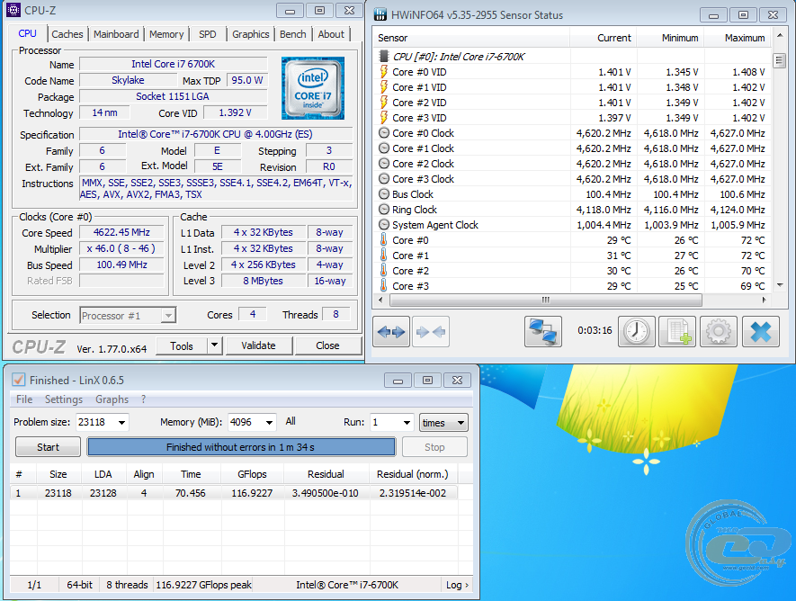
Task: Click the Current column header in HWiNFO
Action: coord(603,38)
